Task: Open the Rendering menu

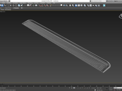Action: tap(30, 3)
